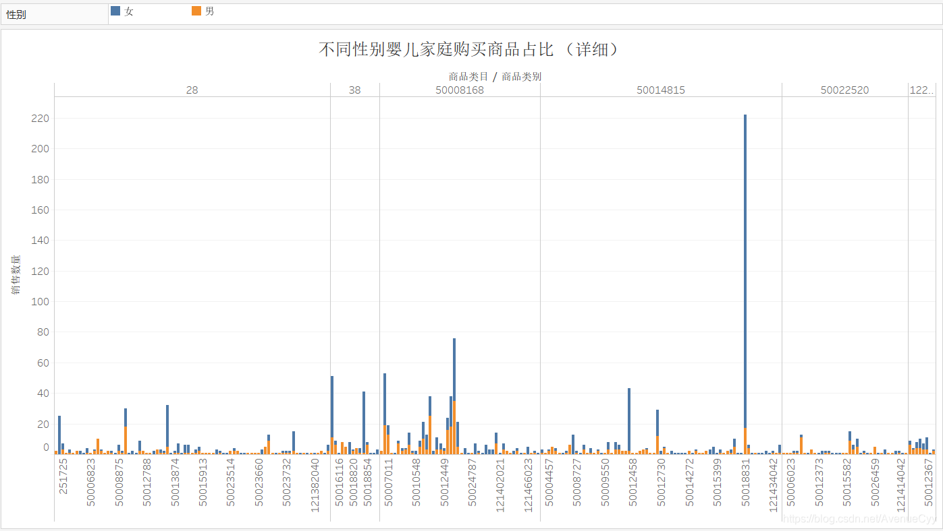Click the 160 tick on the y-axis
943x531 pixels.
pyautogui.click(x=41, y=210)
